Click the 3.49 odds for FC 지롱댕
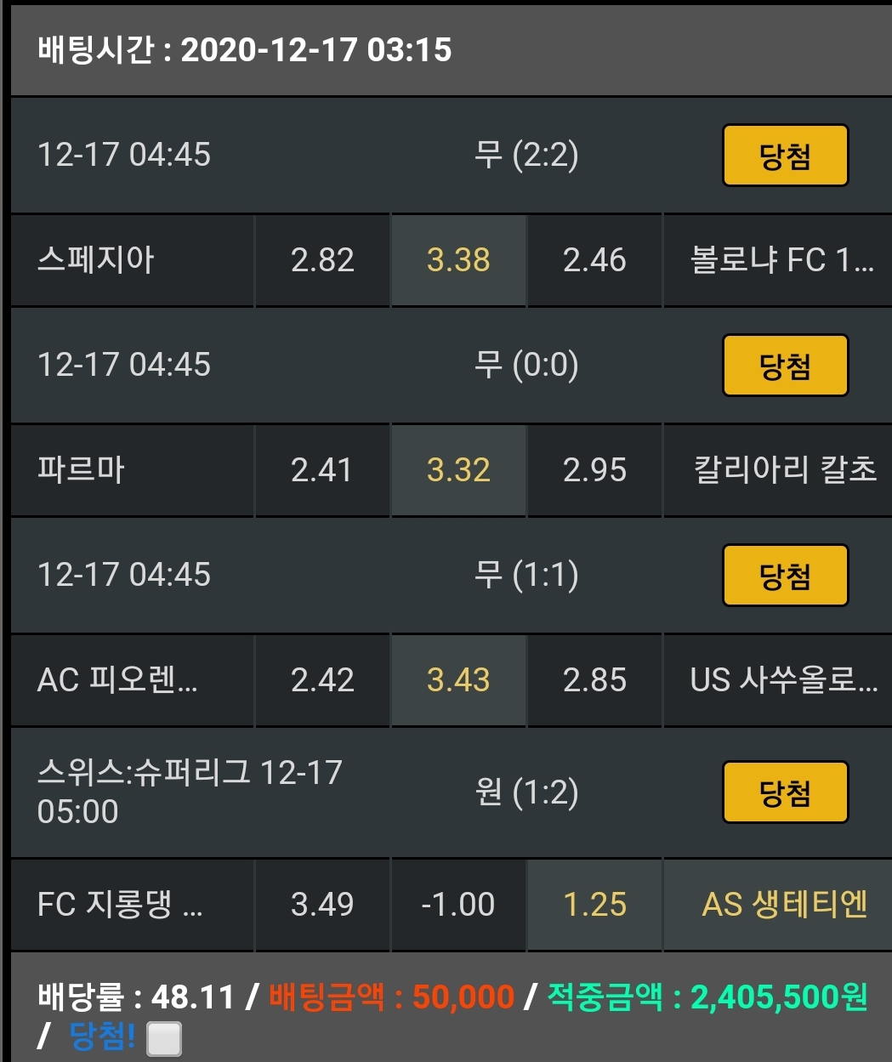892x1062 pixels. 322,905
